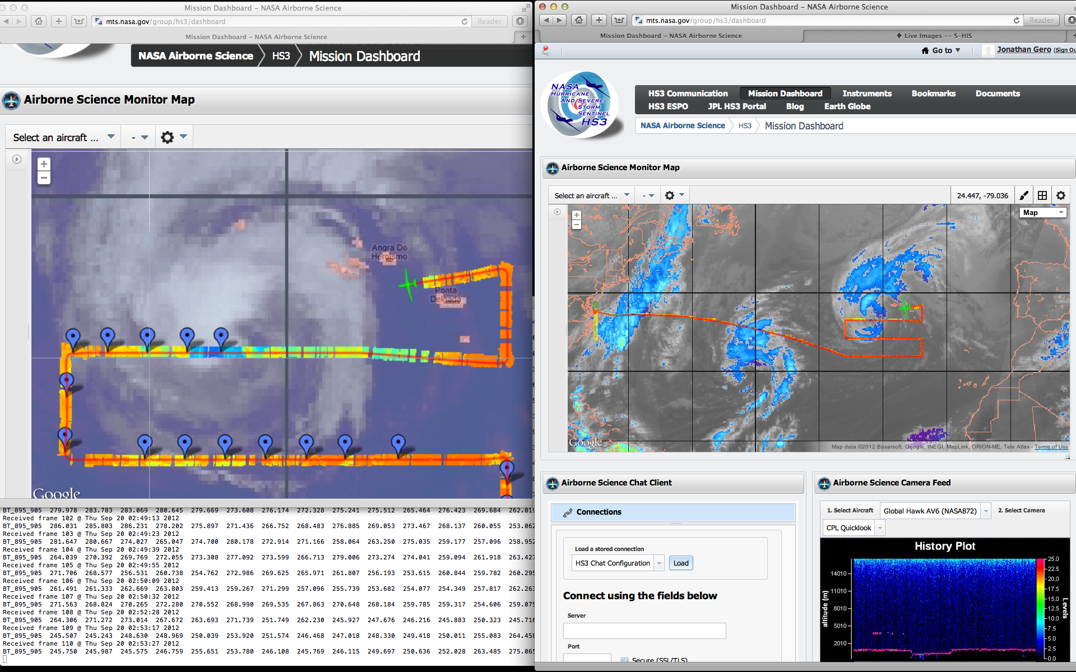Expand the HS3 Chat Configuration combo box

[x=660, y=563]
